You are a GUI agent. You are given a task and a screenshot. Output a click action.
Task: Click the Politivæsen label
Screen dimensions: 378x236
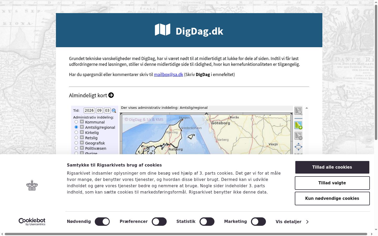(96, 148)
